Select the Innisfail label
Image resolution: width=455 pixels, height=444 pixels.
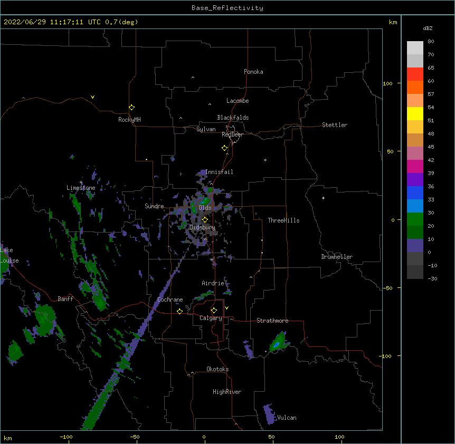coord(219,172)
